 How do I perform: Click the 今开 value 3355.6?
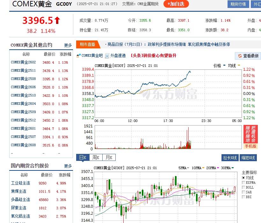145,20
